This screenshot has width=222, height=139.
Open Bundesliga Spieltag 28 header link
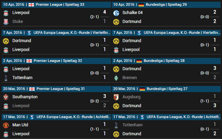pyautogui.click(x=166, y=61)
